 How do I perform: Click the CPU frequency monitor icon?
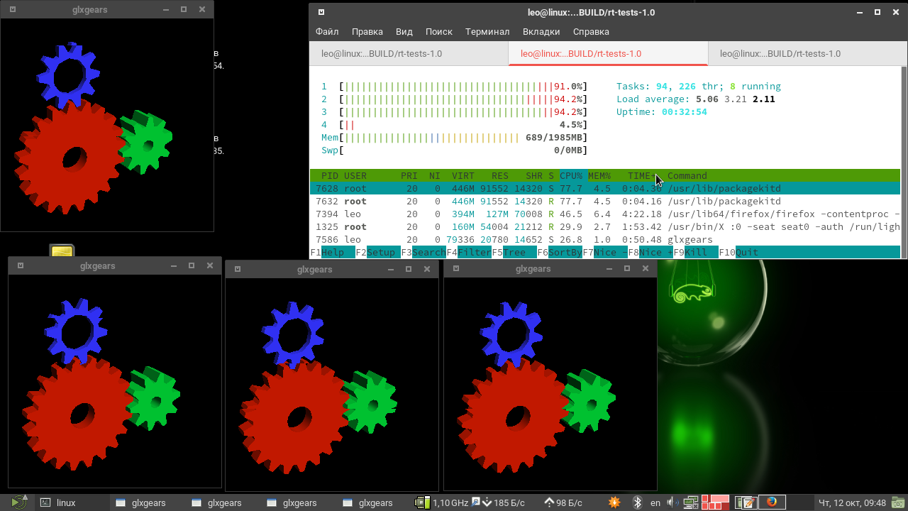click(x=423, y=502)
